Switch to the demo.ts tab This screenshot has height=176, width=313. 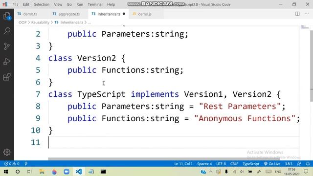30,14
